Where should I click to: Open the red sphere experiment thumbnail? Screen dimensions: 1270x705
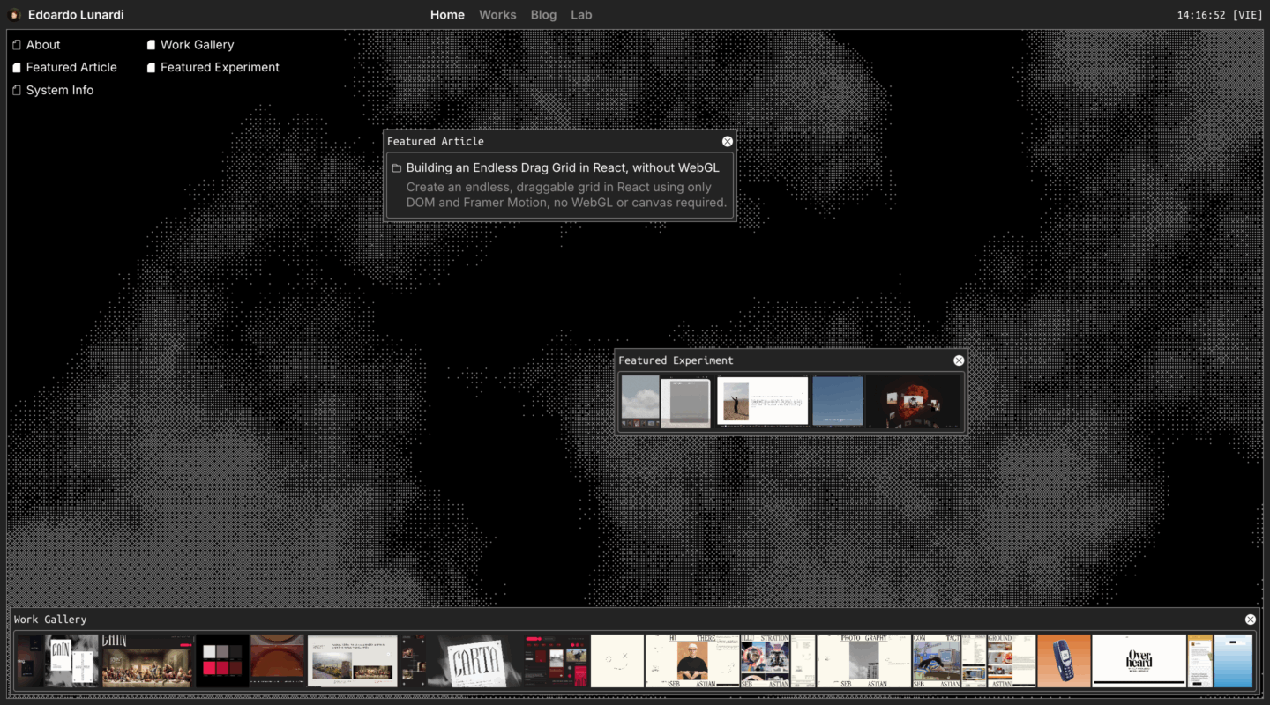(x=914, y=402)
